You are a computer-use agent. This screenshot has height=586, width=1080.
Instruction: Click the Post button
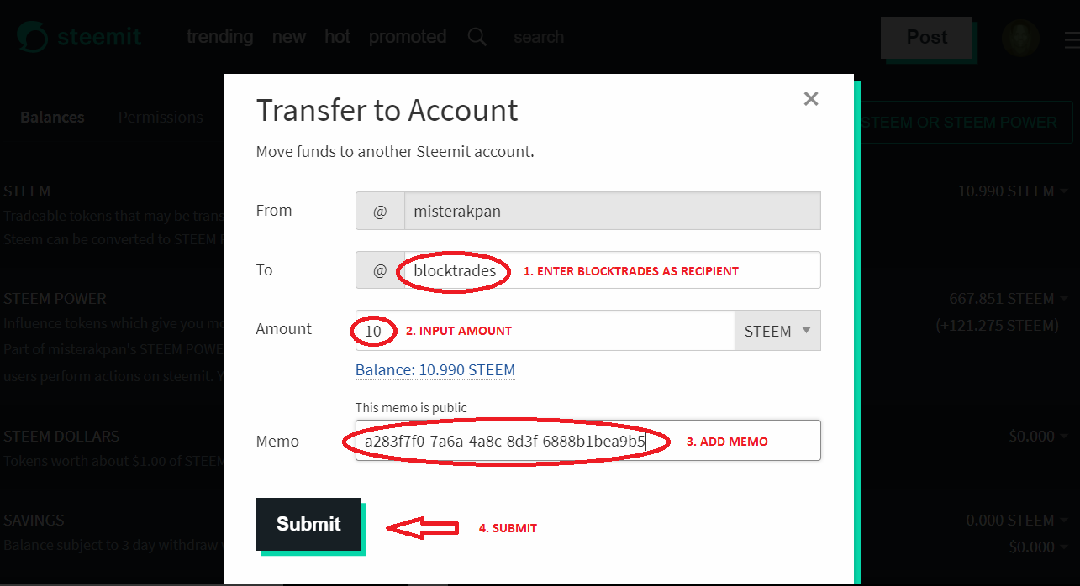coord(926,38)
